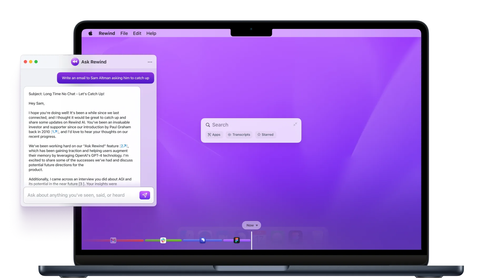
Task: Open the Rewind menu in menu bar
Action: pos(107,33)
